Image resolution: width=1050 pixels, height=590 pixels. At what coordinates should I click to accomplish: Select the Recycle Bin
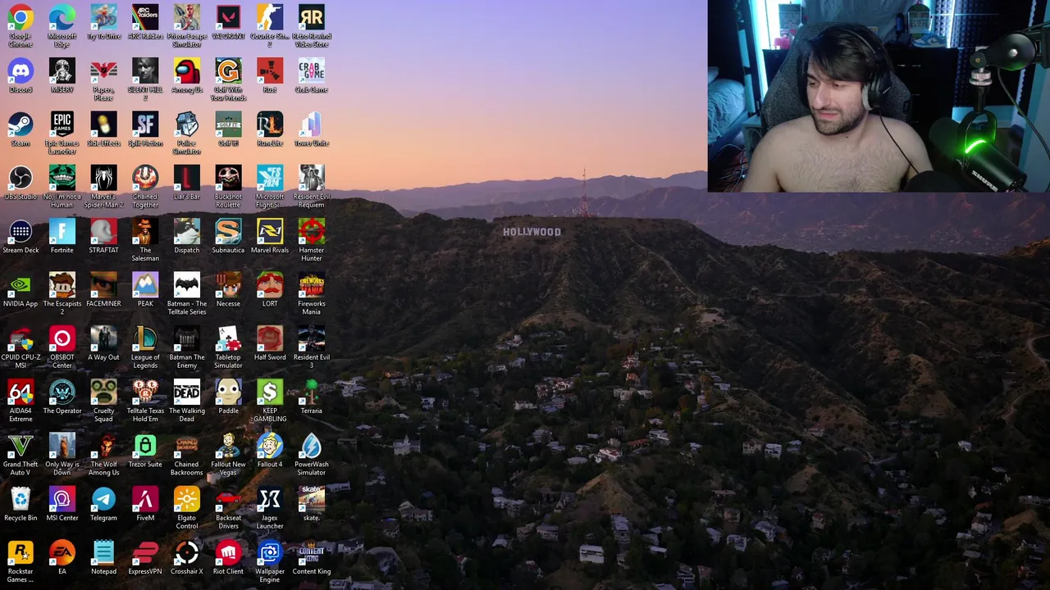point(21,503)
